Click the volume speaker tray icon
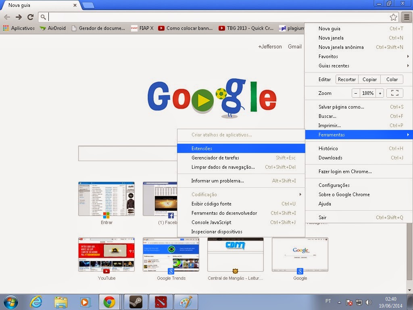 pos(369,302)
